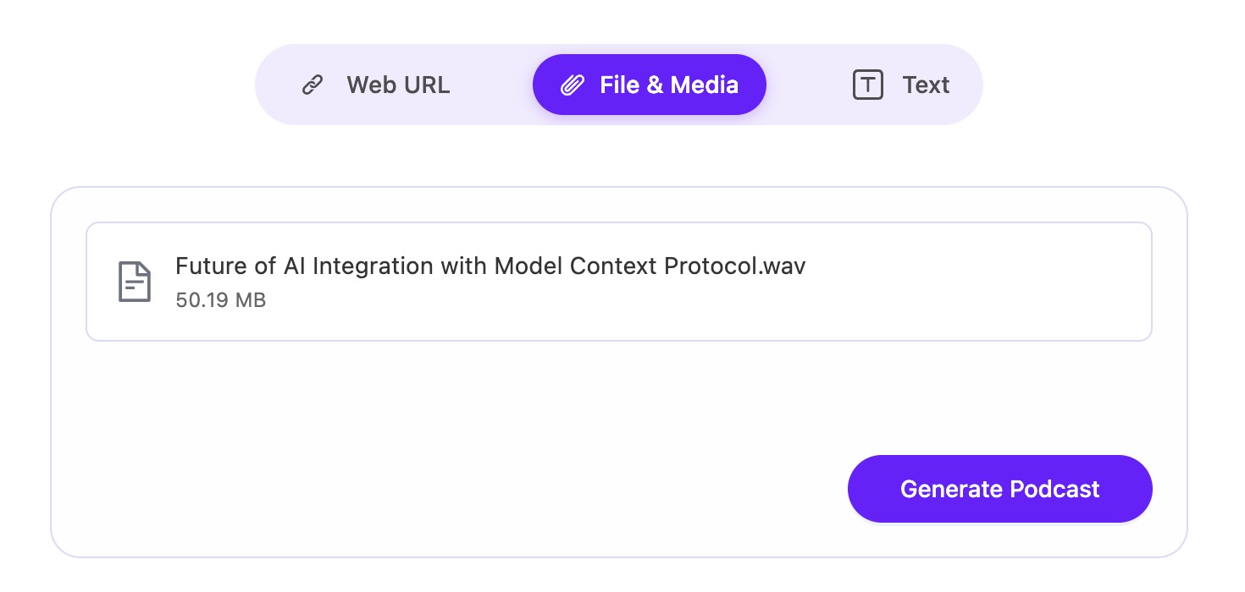Viewport: 1245px width, 592px height.
Task: Click the document icon beside the .wav file
Action: (x=134, y=282)
